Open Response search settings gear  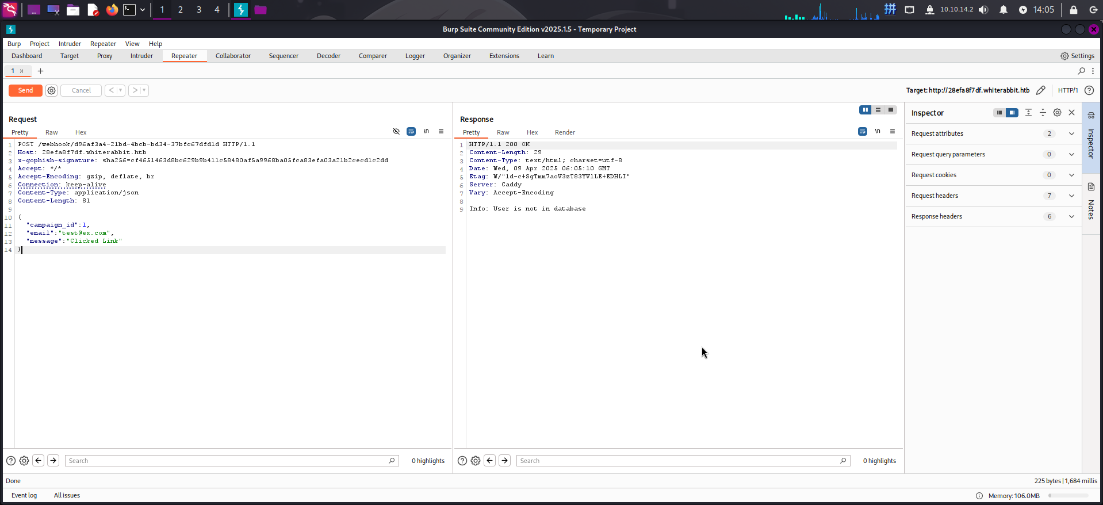tap(476, 461)
